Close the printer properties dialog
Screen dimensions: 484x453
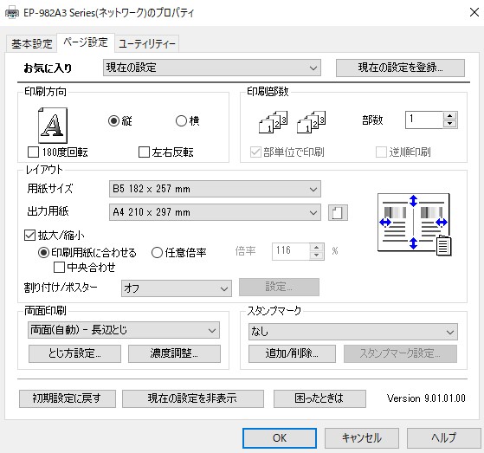474,13
